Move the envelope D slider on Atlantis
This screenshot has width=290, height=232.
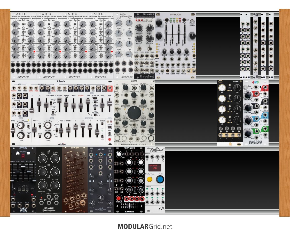[83, 126]
